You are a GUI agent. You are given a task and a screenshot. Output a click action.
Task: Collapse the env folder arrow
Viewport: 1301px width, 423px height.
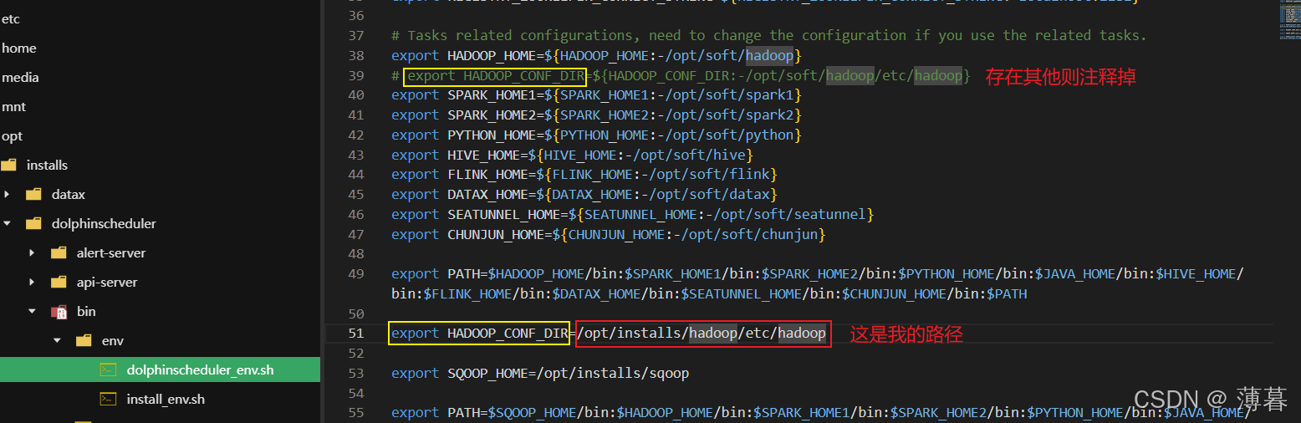(x=58, y=340)
